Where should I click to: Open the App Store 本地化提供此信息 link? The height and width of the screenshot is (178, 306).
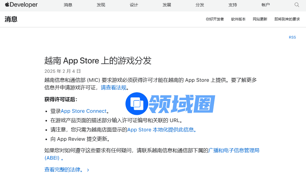(161, 130)
